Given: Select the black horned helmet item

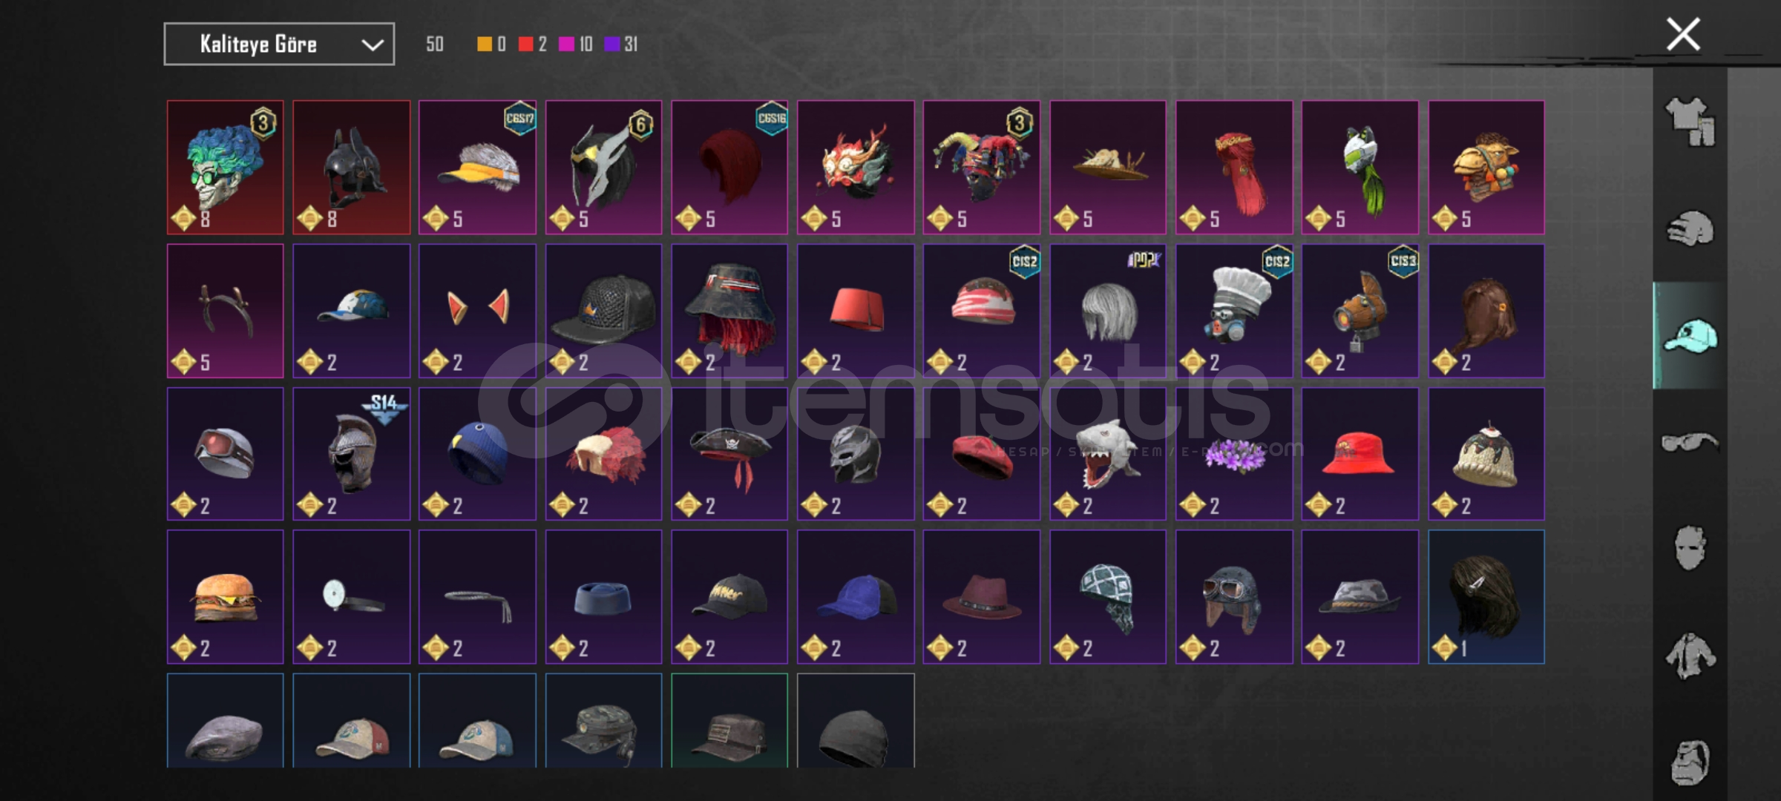Looking at the screenshot, I should click(x=352, y=168).
